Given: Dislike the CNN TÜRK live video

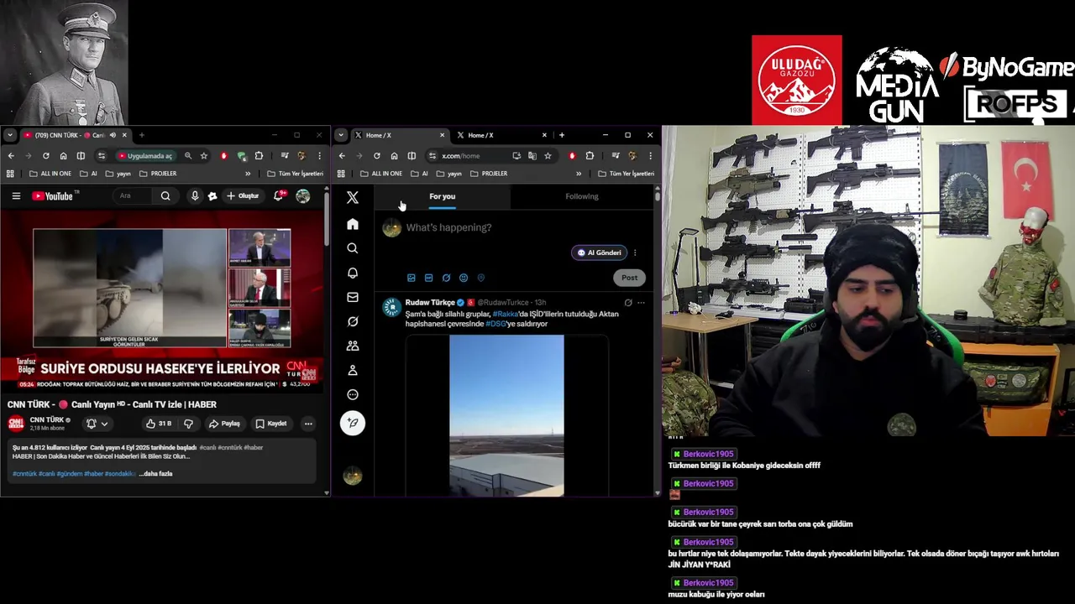Looking at the screenshot, I should click(188, 424).
